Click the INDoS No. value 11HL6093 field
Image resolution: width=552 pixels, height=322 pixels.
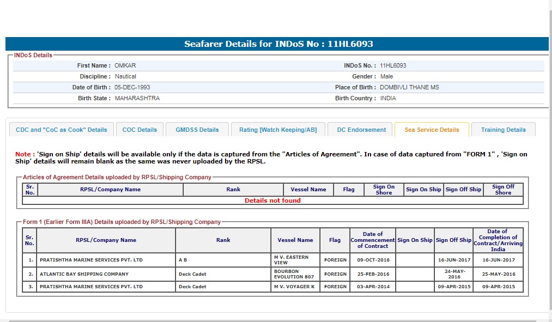[393, 65]
